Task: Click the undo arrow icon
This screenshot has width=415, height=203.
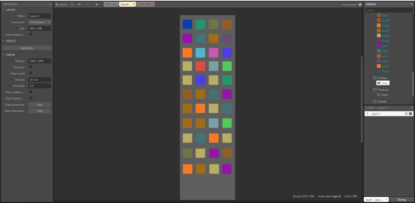Action: point(79,5)
